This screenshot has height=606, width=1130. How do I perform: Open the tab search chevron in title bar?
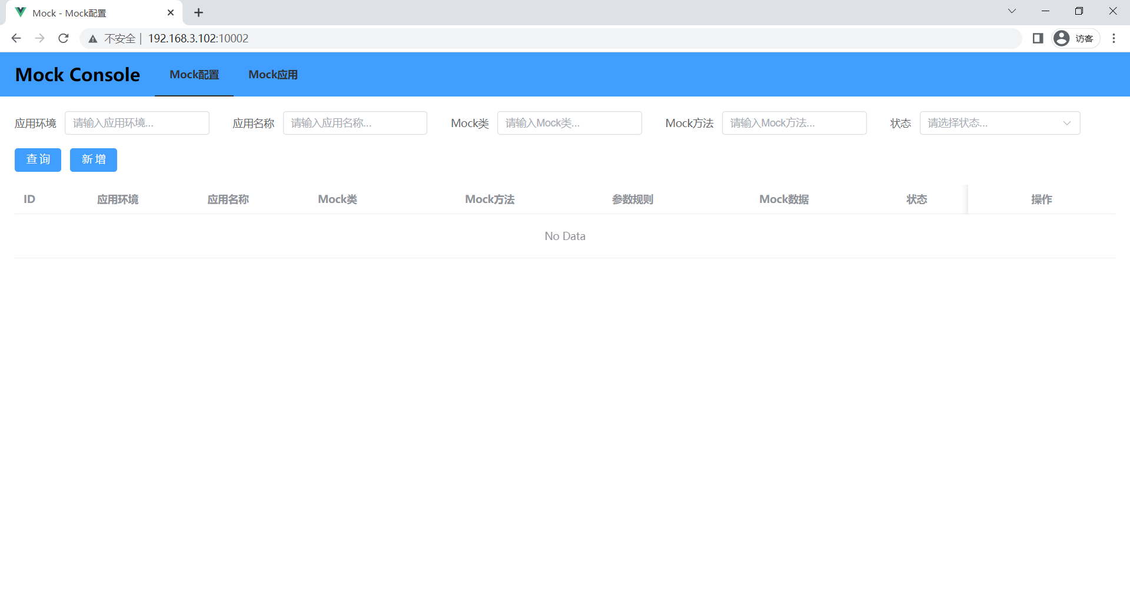[x=1012, y=11]
